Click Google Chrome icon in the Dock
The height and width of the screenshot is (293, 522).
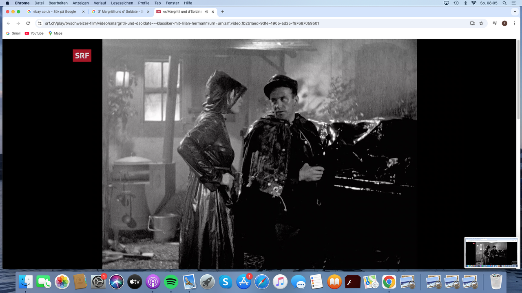coord(389,281)
